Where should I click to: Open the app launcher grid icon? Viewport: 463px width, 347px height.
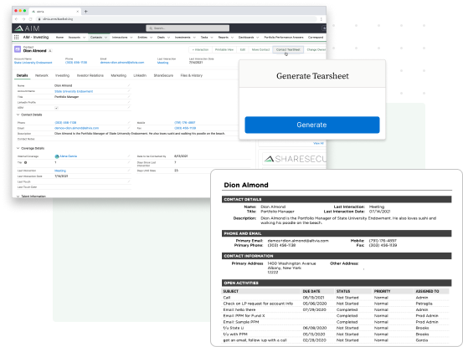(17, 37)
